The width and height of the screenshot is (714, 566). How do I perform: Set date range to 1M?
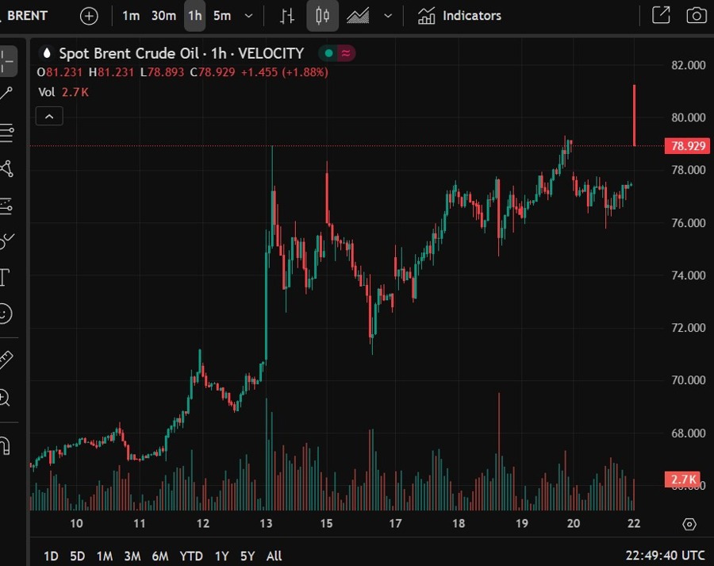[x=105, y=556]
